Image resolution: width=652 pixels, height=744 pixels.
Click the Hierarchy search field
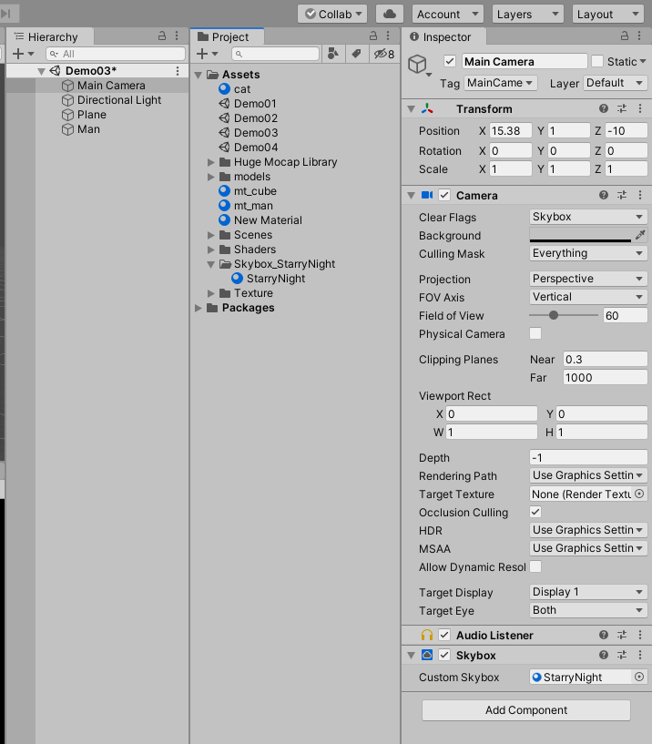click(x=116, y=54)
